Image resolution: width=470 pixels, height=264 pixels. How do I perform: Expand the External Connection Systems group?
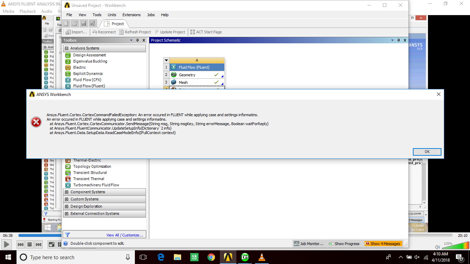67,214
